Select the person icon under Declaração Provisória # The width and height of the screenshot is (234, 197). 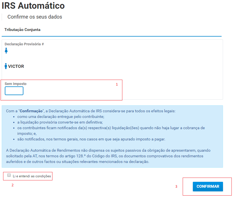pos(6,51)
